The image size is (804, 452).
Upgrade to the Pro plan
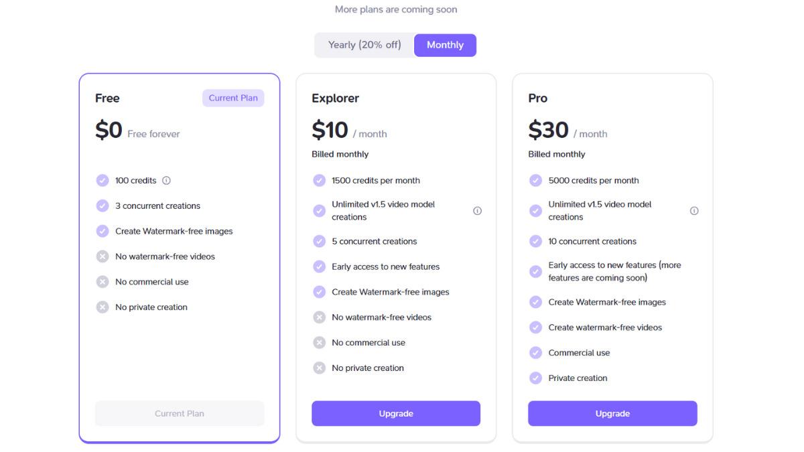pyautogui.click(x=612, y=413)
